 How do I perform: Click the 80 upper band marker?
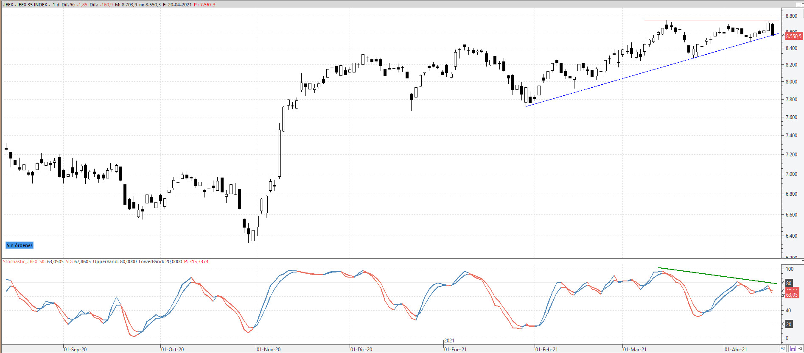789,283
